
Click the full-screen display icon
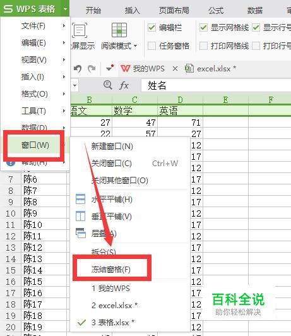[80, 30]
